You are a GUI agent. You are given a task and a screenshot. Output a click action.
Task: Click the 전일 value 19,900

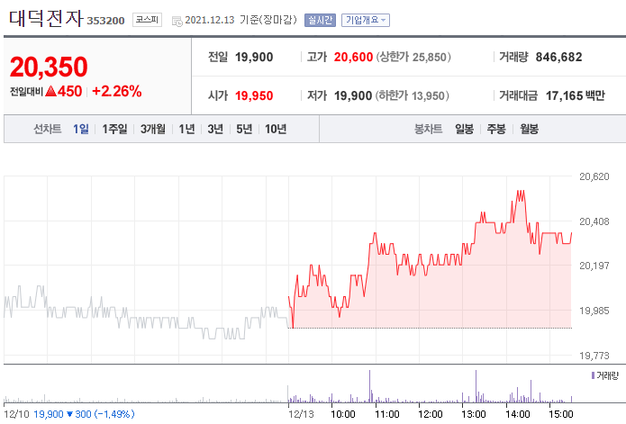click(x=254, y=57)
